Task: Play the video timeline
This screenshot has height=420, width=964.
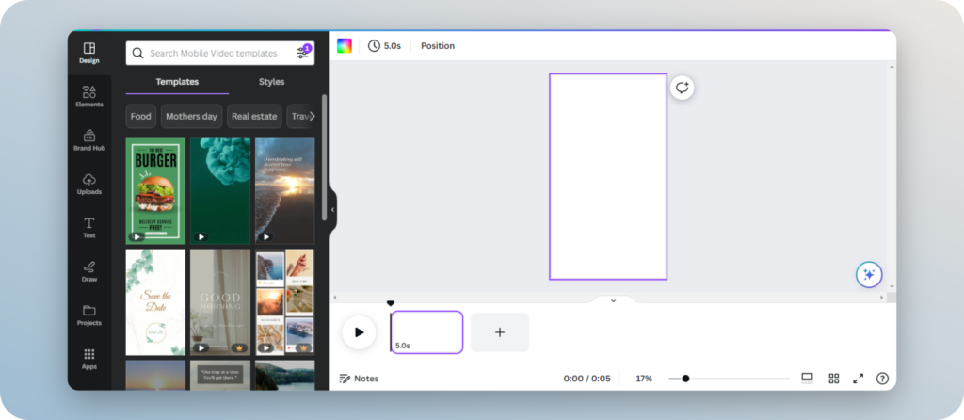Action: pos(359,331)
